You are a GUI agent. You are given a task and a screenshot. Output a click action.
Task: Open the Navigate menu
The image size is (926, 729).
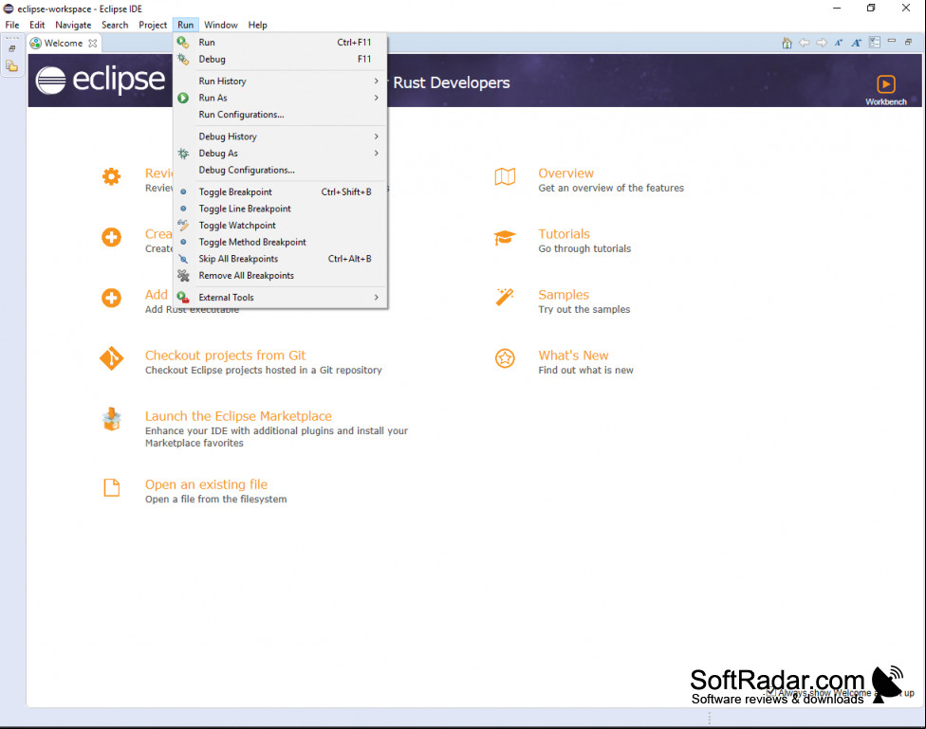[73, 25]
